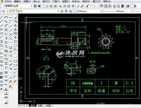The height and width of the screenshot is (108, 141).
Task: Click the ByLayer color swatch box
Action: point(78,11)
